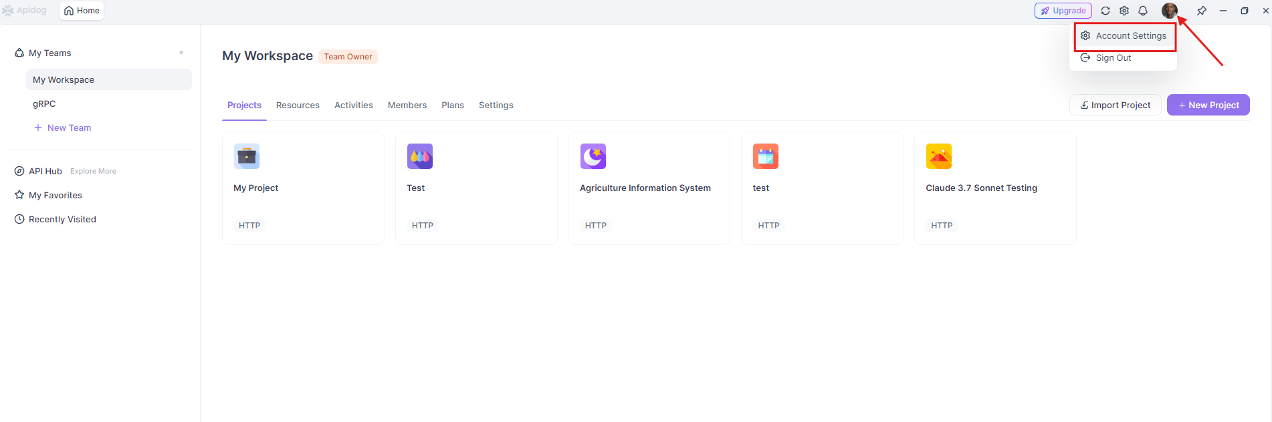
Task: Click HTTP tag on Claude 3.7 card
Action: click(x=942, y=226)
